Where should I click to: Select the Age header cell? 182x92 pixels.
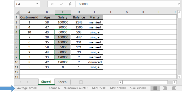[47, 17]
